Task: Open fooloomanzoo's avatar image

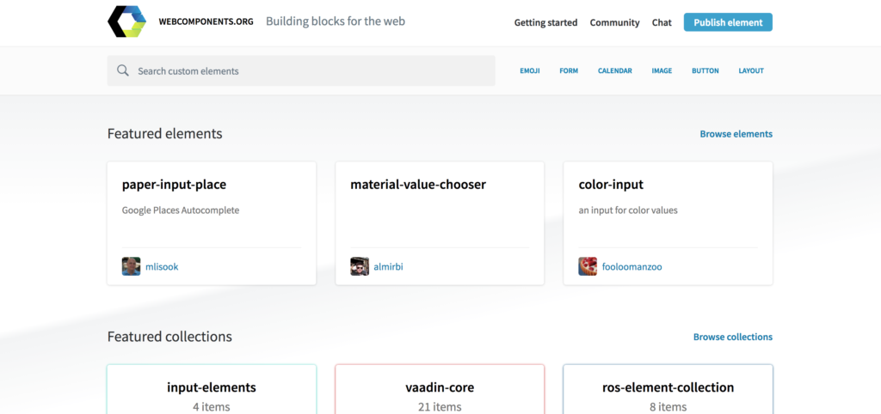Action: 588,266
